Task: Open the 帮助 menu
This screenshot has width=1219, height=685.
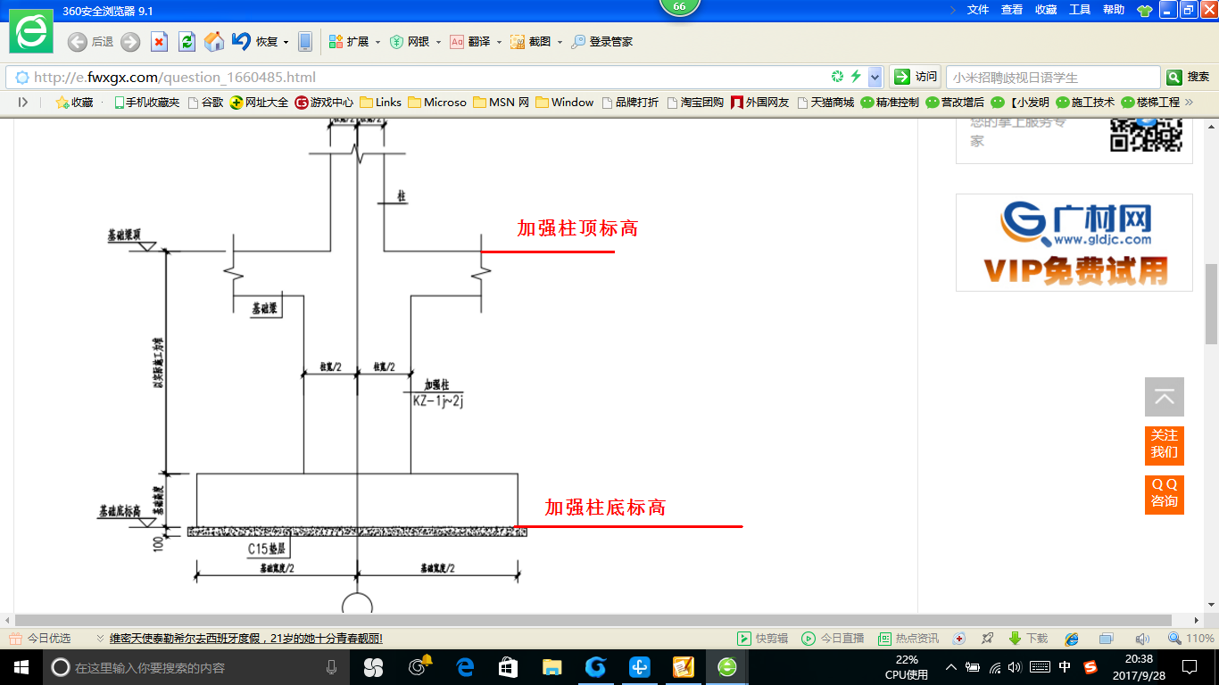Action: [1114, 10]
